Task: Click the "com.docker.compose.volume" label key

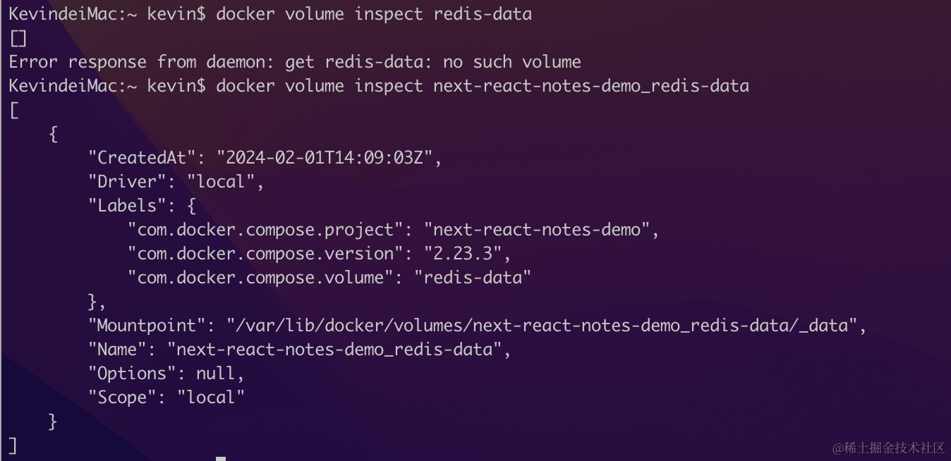Action: pos(255,277)
